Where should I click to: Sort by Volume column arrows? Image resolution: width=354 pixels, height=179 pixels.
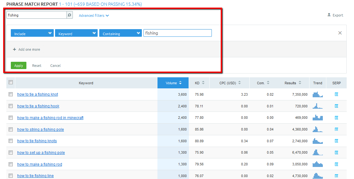pos(180,83)
